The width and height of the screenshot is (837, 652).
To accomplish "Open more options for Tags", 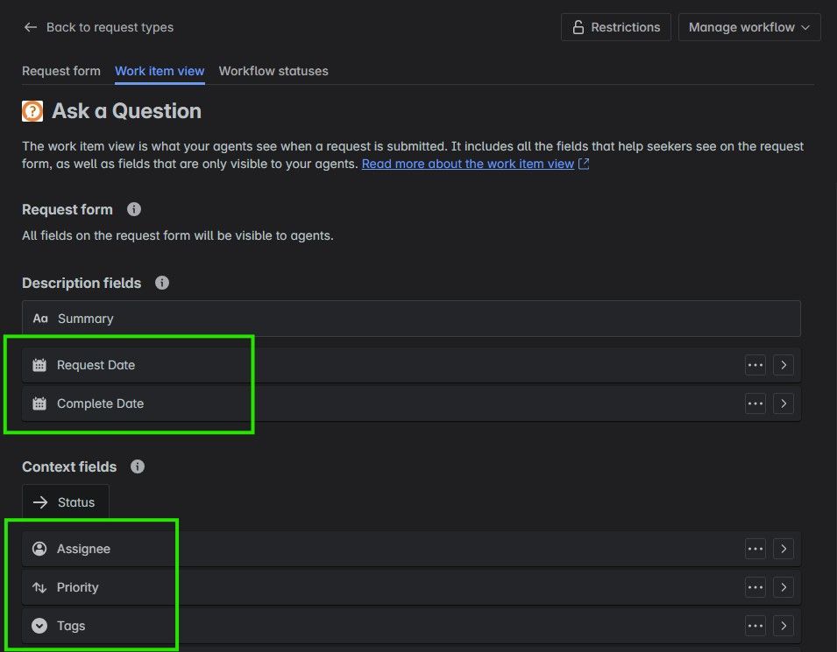I will [755, 626].
